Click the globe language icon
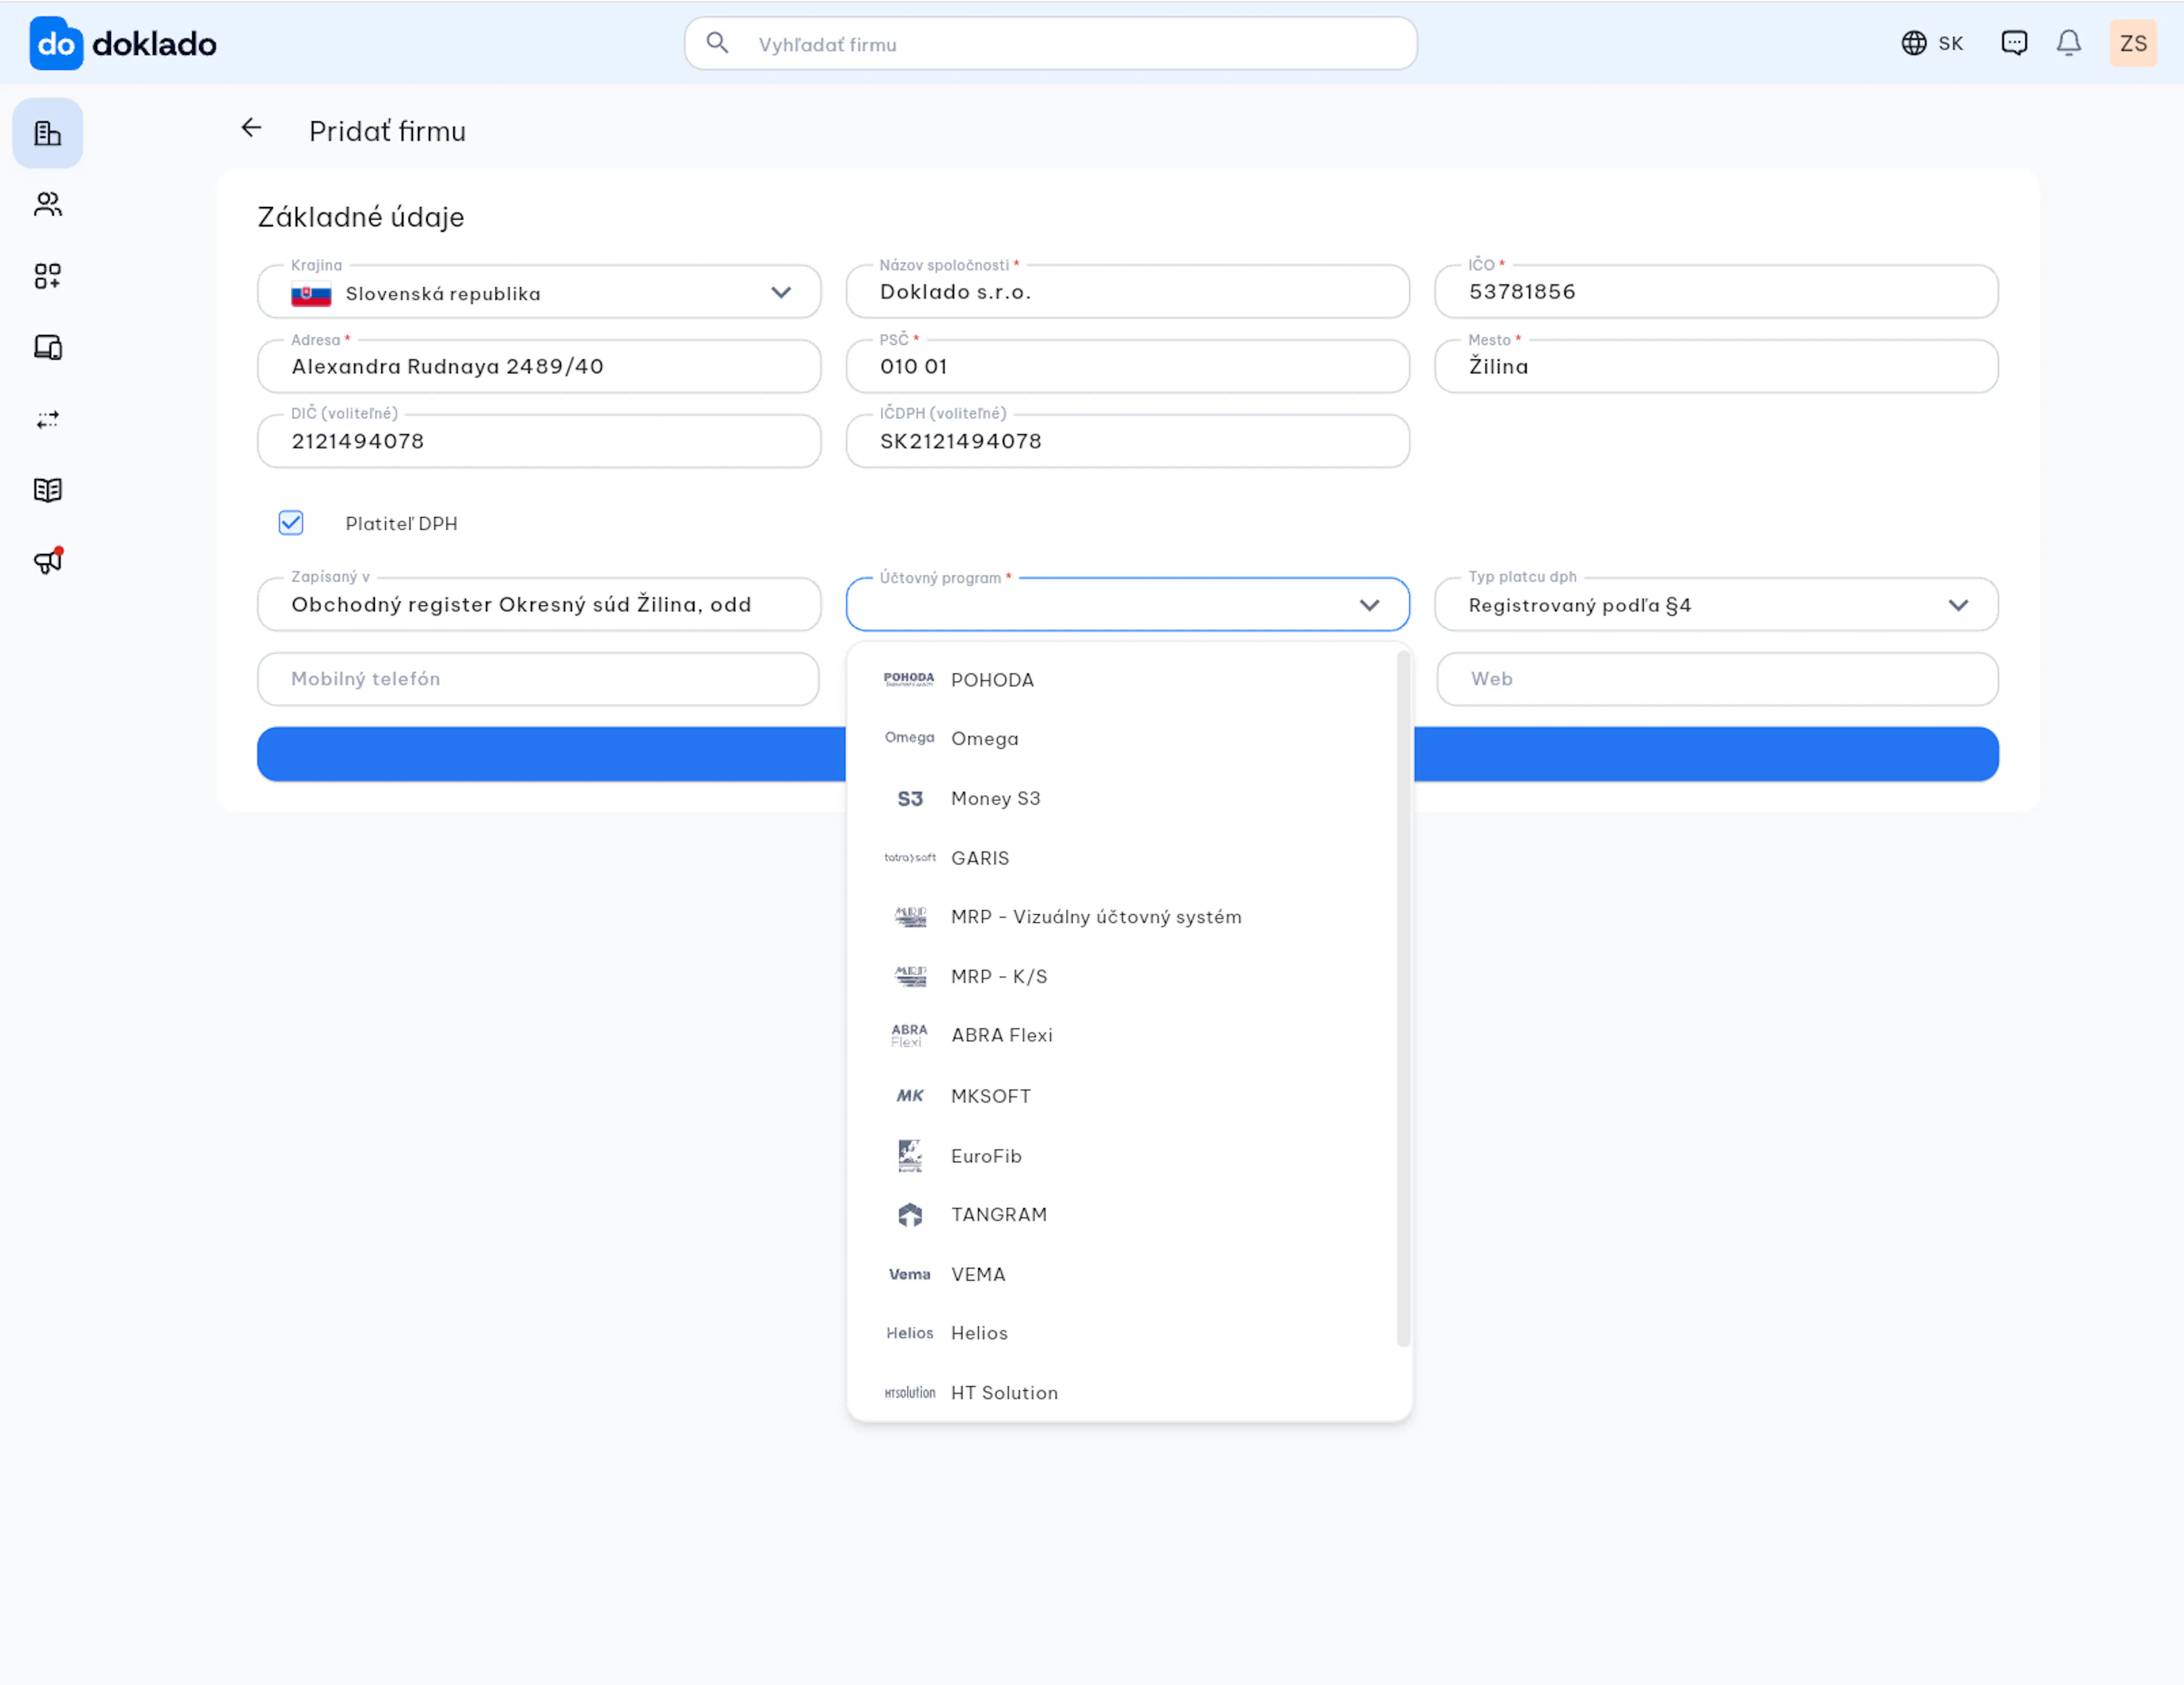 click(1913, 43)
